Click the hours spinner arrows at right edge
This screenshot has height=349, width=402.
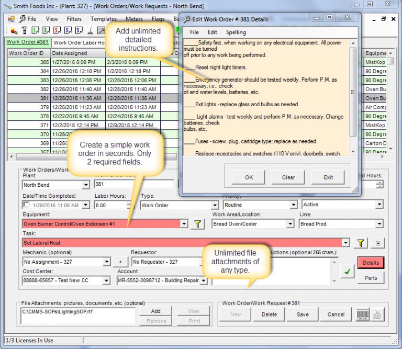click(x=379, y=184)
